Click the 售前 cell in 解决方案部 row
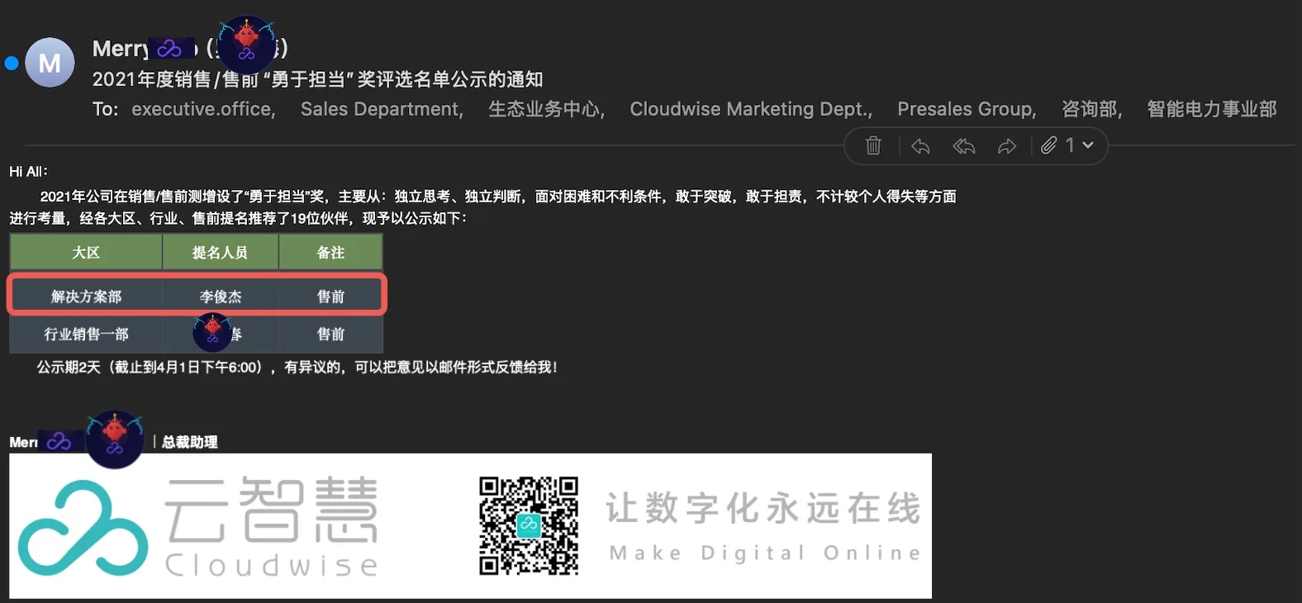Screen dimensions: 1302x603 [x=330, y=296]
